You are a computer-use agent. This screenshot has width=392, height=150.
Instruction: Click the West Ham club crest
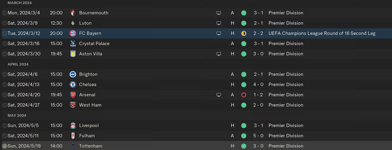73,105
